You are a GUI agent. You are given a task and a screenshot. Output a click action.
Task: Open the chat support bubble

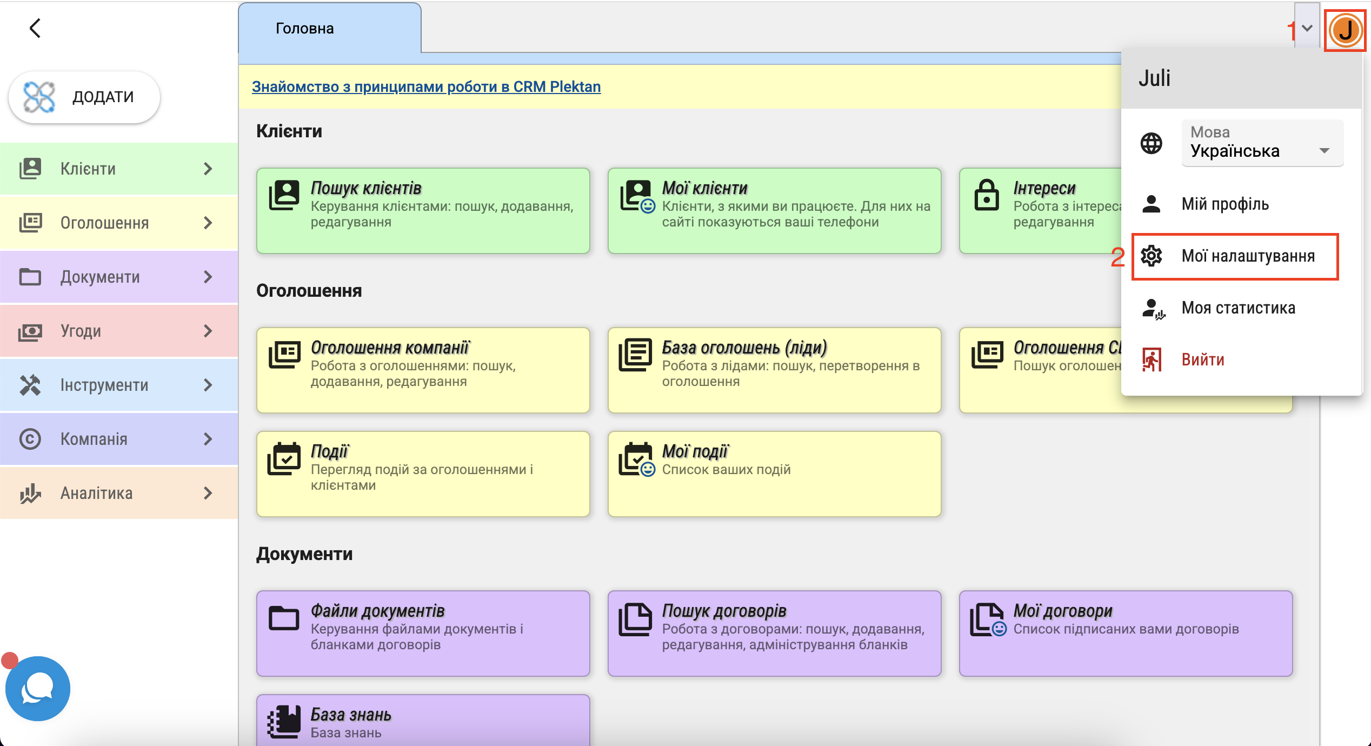[x=37, y=688]
